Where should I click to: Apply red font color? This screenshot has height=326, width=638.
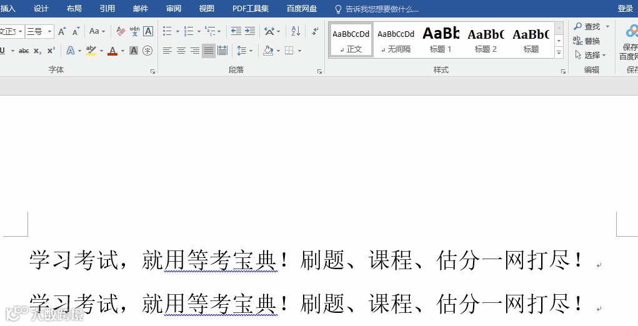click(x=112, y=51)
